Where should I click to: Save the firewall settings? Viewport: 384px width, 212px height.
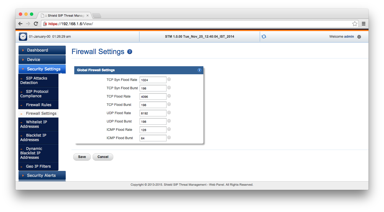[x=82, y=157]
